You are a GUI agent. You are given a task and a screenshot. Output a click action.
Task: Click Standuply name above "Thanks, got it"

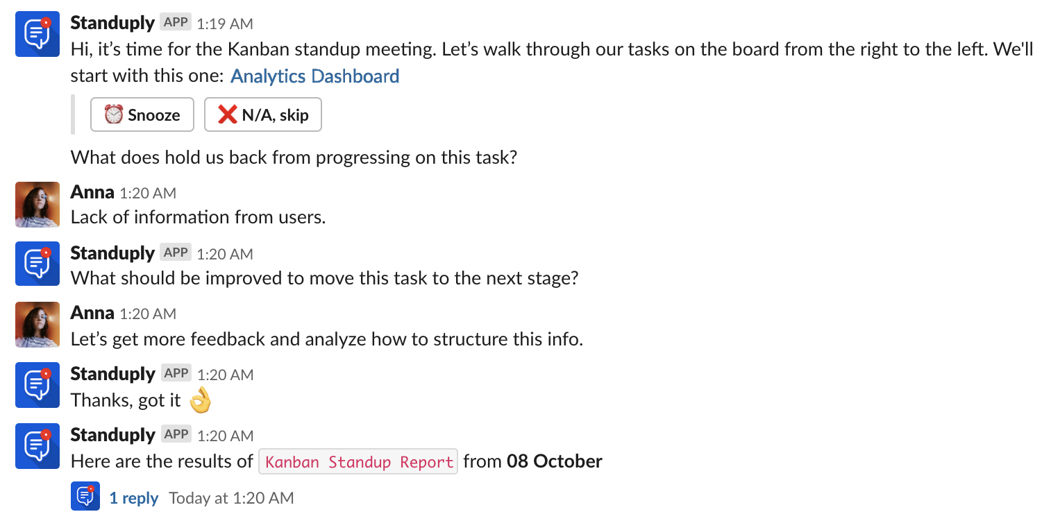(112, 374)
